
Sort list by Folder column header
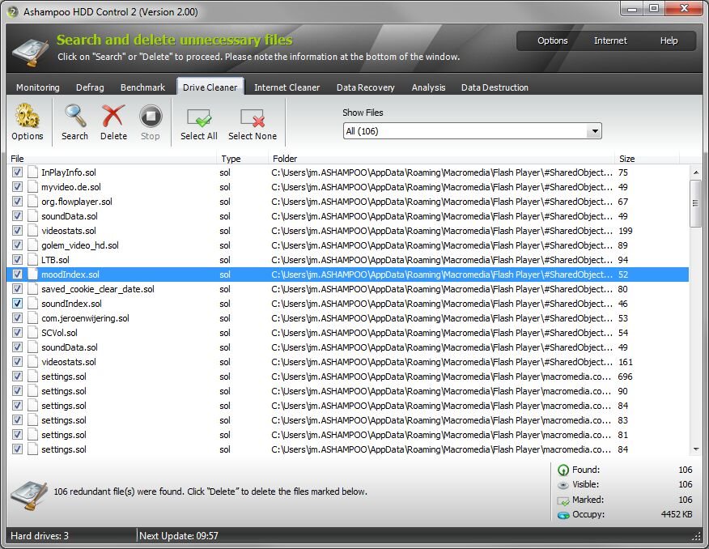442,159
